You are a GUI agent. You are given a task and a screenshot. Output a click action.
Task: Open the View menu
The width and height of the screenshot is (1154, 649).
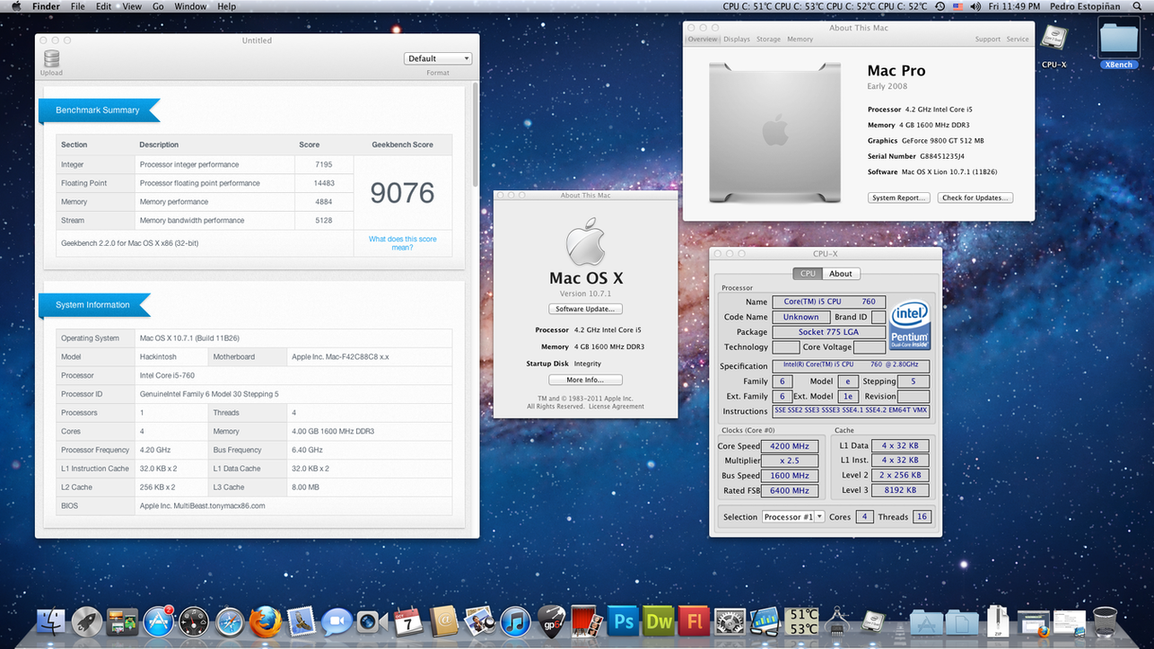pyautogui.click(x=132, y=6)
